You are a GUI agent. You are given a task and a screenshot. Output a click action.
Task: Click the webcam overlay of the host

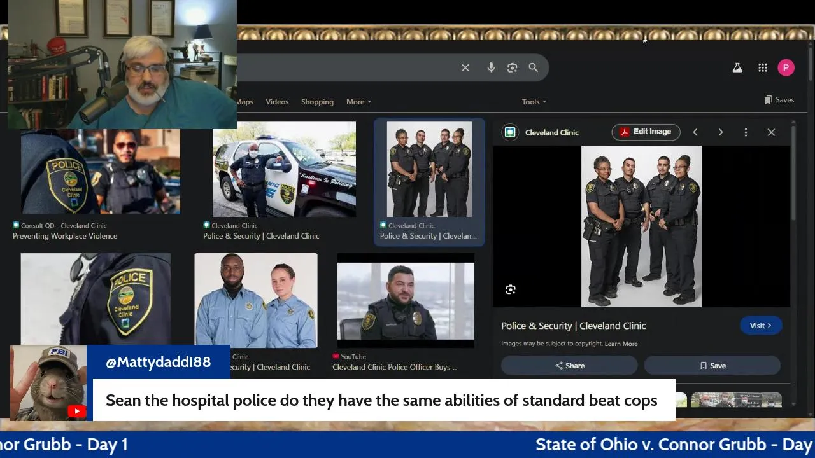pyautogui.click(x=122, y=65)
